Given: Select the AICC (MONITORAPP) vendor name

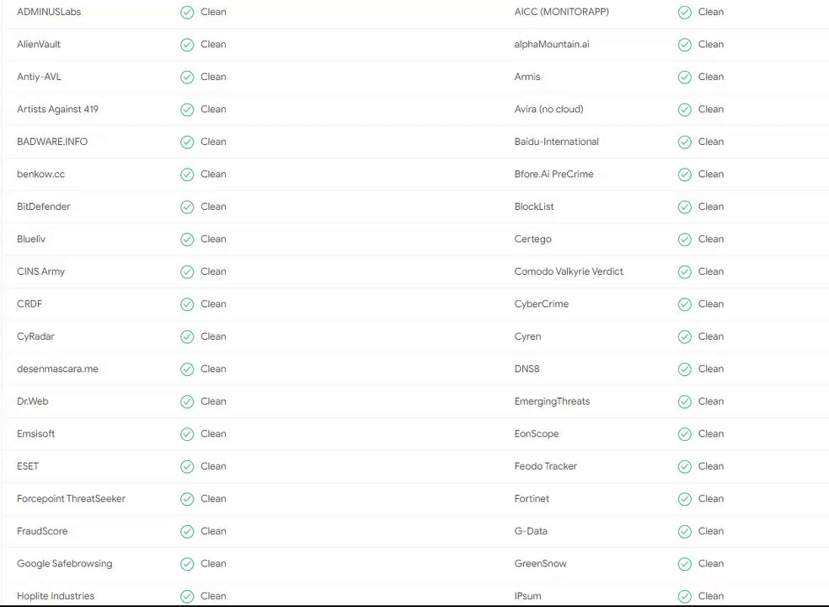Looking at the screenshot, I should (561, 12).
